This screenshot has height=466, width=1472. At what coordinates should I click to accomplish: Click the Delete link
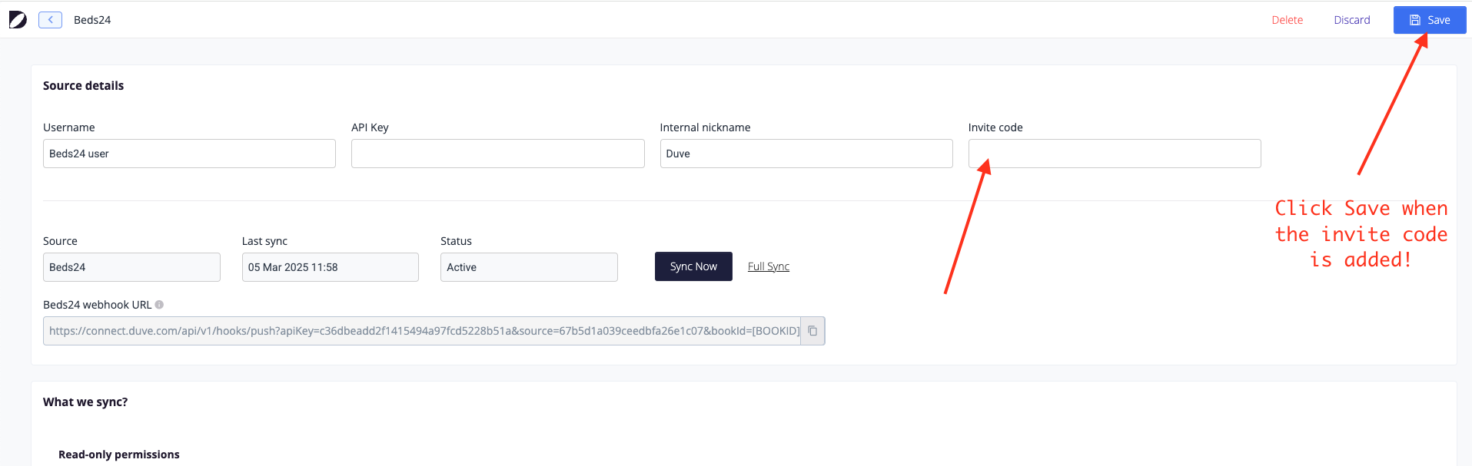[1287, 20]
